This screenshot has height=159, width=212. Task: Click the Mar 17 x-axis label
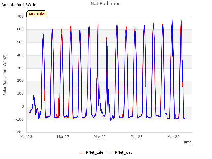click(x=63, y=137)
